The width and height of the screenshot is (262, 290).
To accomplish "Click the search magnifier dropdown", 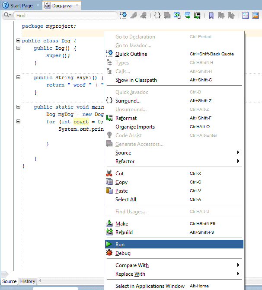I will 8,15.
